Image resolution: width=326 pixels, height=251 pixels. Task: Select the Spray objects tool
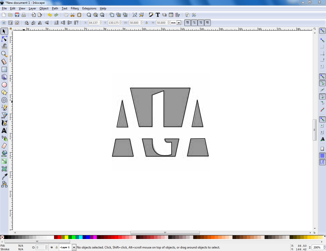tap(4, 138)
